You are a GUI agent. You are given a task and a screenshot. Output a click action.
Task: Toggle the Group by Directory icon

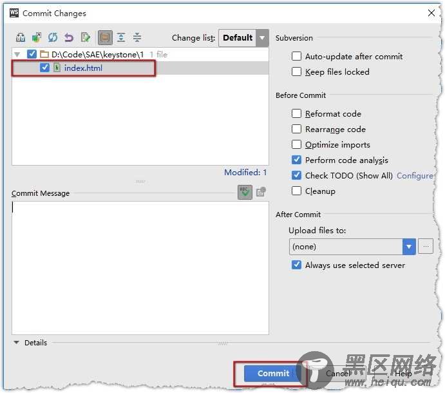coord(105,37)
